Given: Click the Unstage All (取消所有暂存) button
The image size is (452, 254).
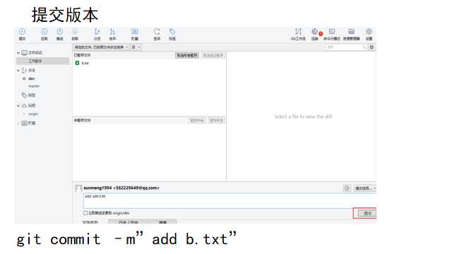Looking at the screenshot, I should coord(186,55).
